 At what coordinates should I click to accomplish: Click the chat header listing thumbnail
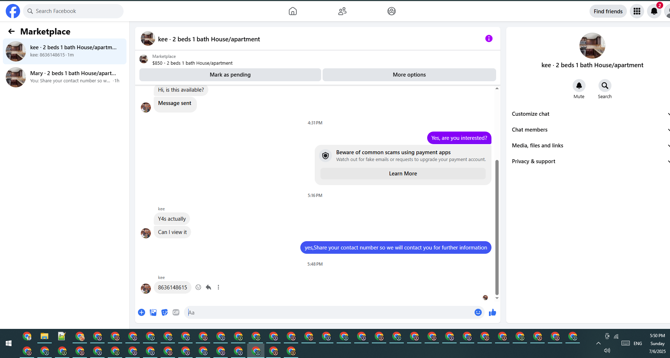tap(148, 38)
